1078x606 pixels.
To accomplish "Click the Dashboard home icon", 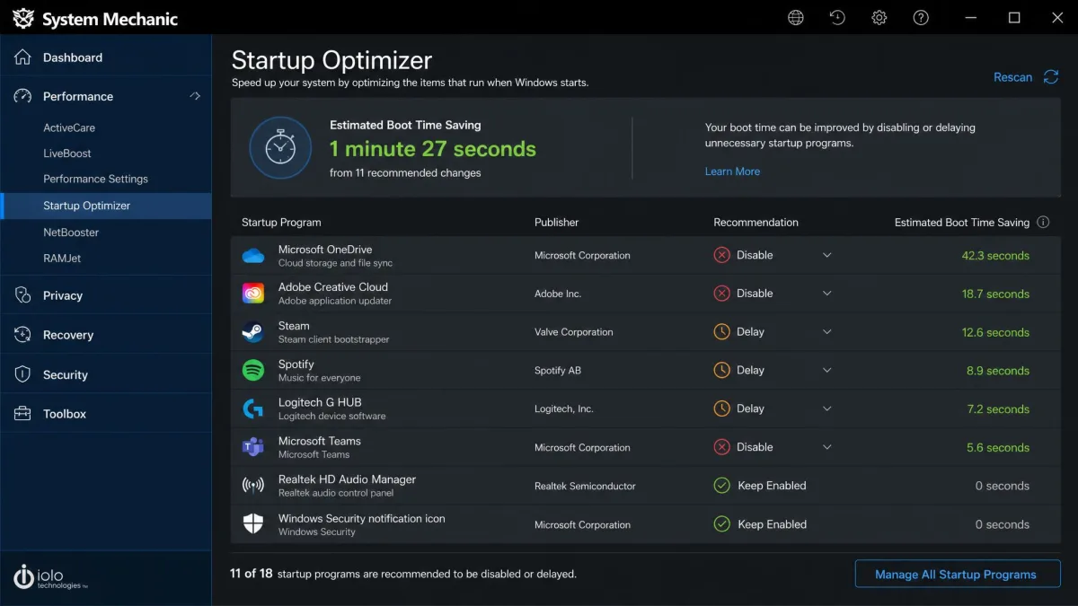I will point(22,57).
